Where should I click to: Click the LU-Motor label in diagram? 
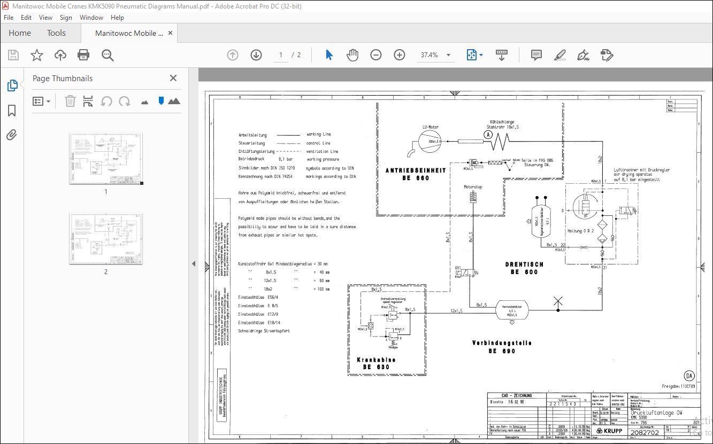point(431,127)
